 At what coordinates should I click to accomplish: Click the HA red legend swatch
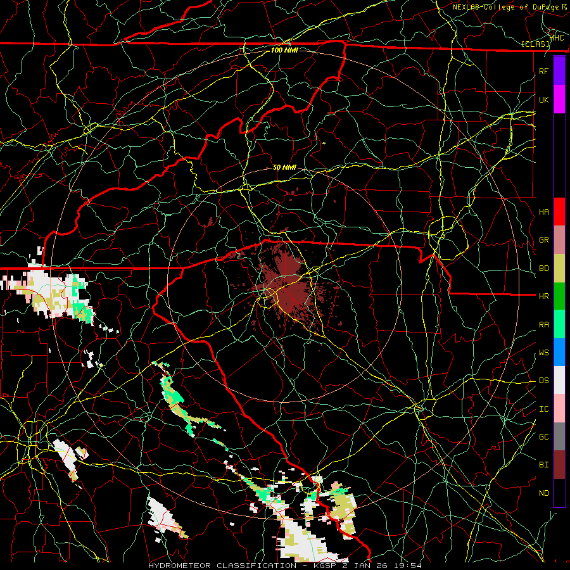coord(559,212)
